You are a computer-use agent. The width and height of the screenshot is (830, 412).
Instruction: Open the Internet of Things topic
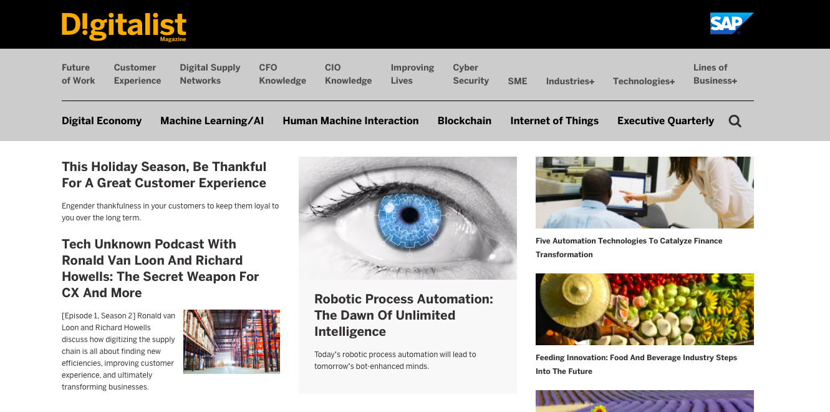(554, 121)
